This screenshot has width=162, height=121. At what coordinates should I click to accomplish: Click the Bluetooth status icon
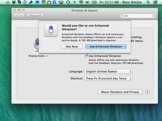[75, 2]
